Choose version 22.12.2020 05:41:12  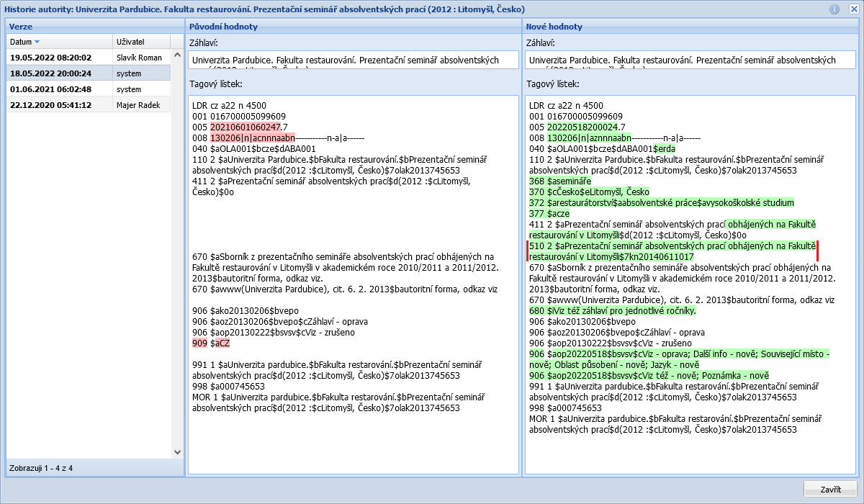coord(50,105)
